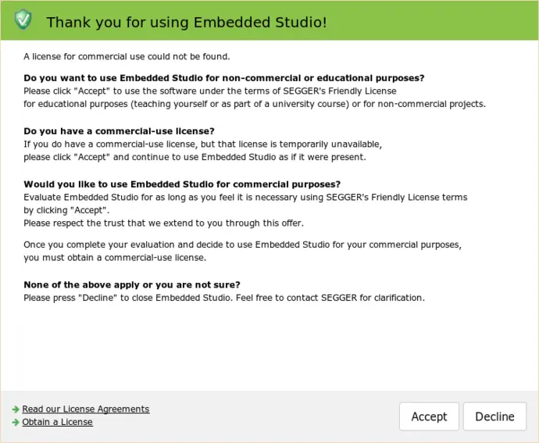This screenshot has height=443, width=539.
Task: Click the "Please respect the trust" sentence
Action: coord(163,223)
